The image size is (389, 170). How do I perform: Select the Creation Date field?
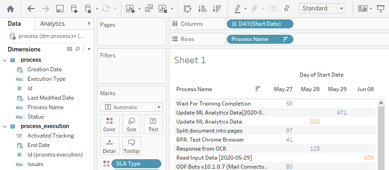click(45, 69)
